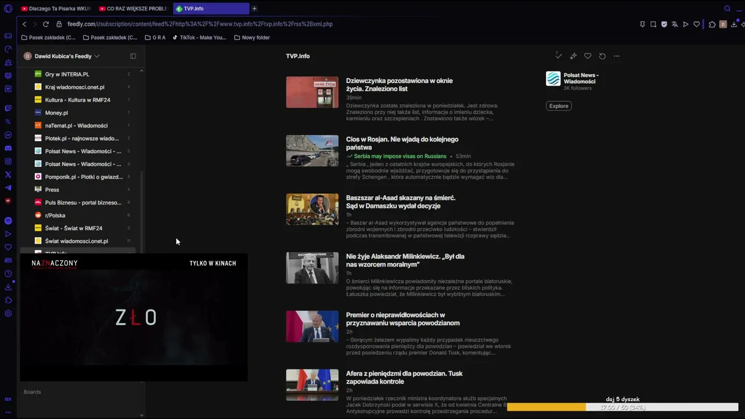Open Spotify in the Opera sidebar
This screenshot has width=745, height=419.
coord(8,221)
